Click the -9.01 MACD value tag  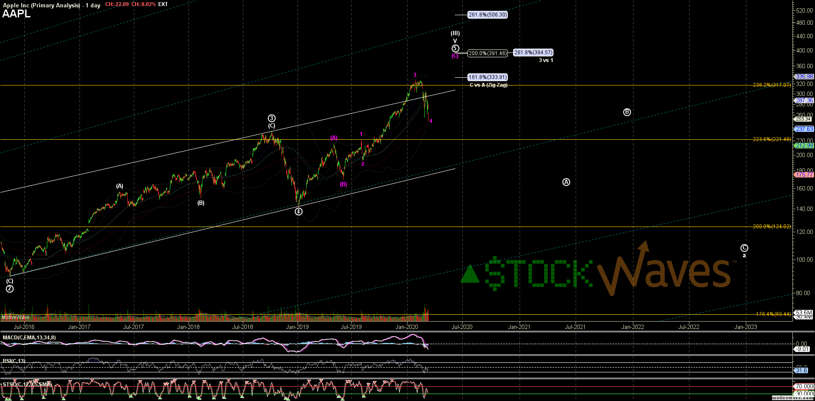[802, 349]
